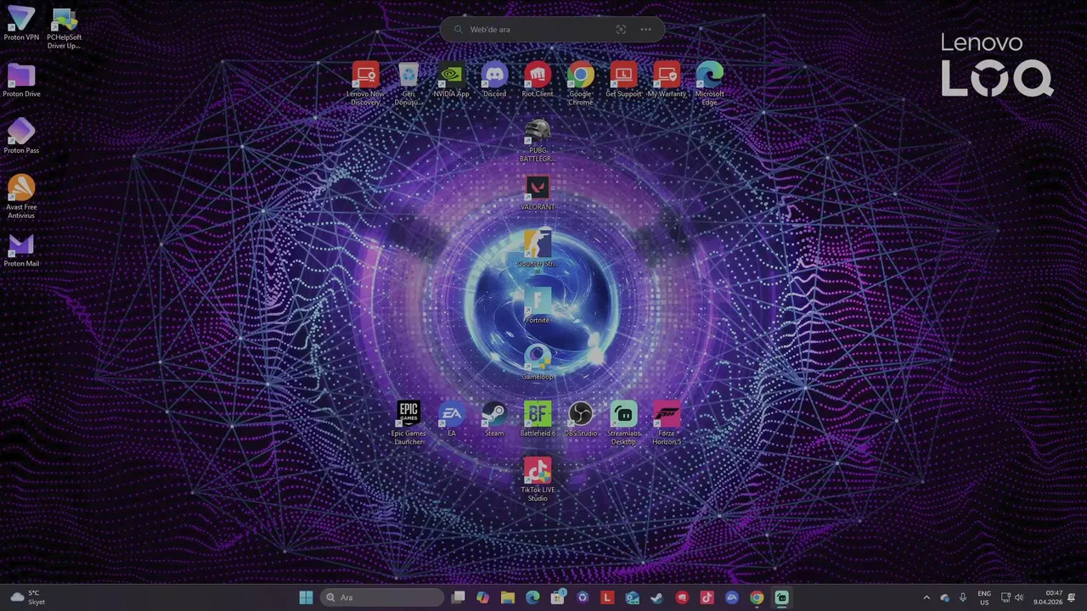Open the Windows Start menu

306,597
